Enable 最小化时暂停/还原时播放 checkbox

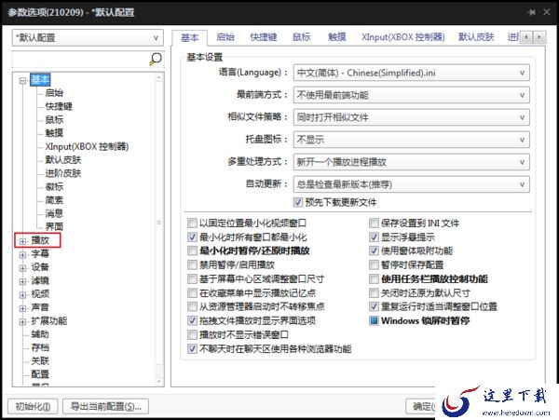point(192,251)
